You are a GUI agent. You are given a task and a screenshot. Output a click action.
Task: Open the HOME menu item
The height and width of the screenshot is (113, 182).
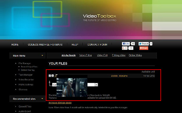tap(15, 45)
